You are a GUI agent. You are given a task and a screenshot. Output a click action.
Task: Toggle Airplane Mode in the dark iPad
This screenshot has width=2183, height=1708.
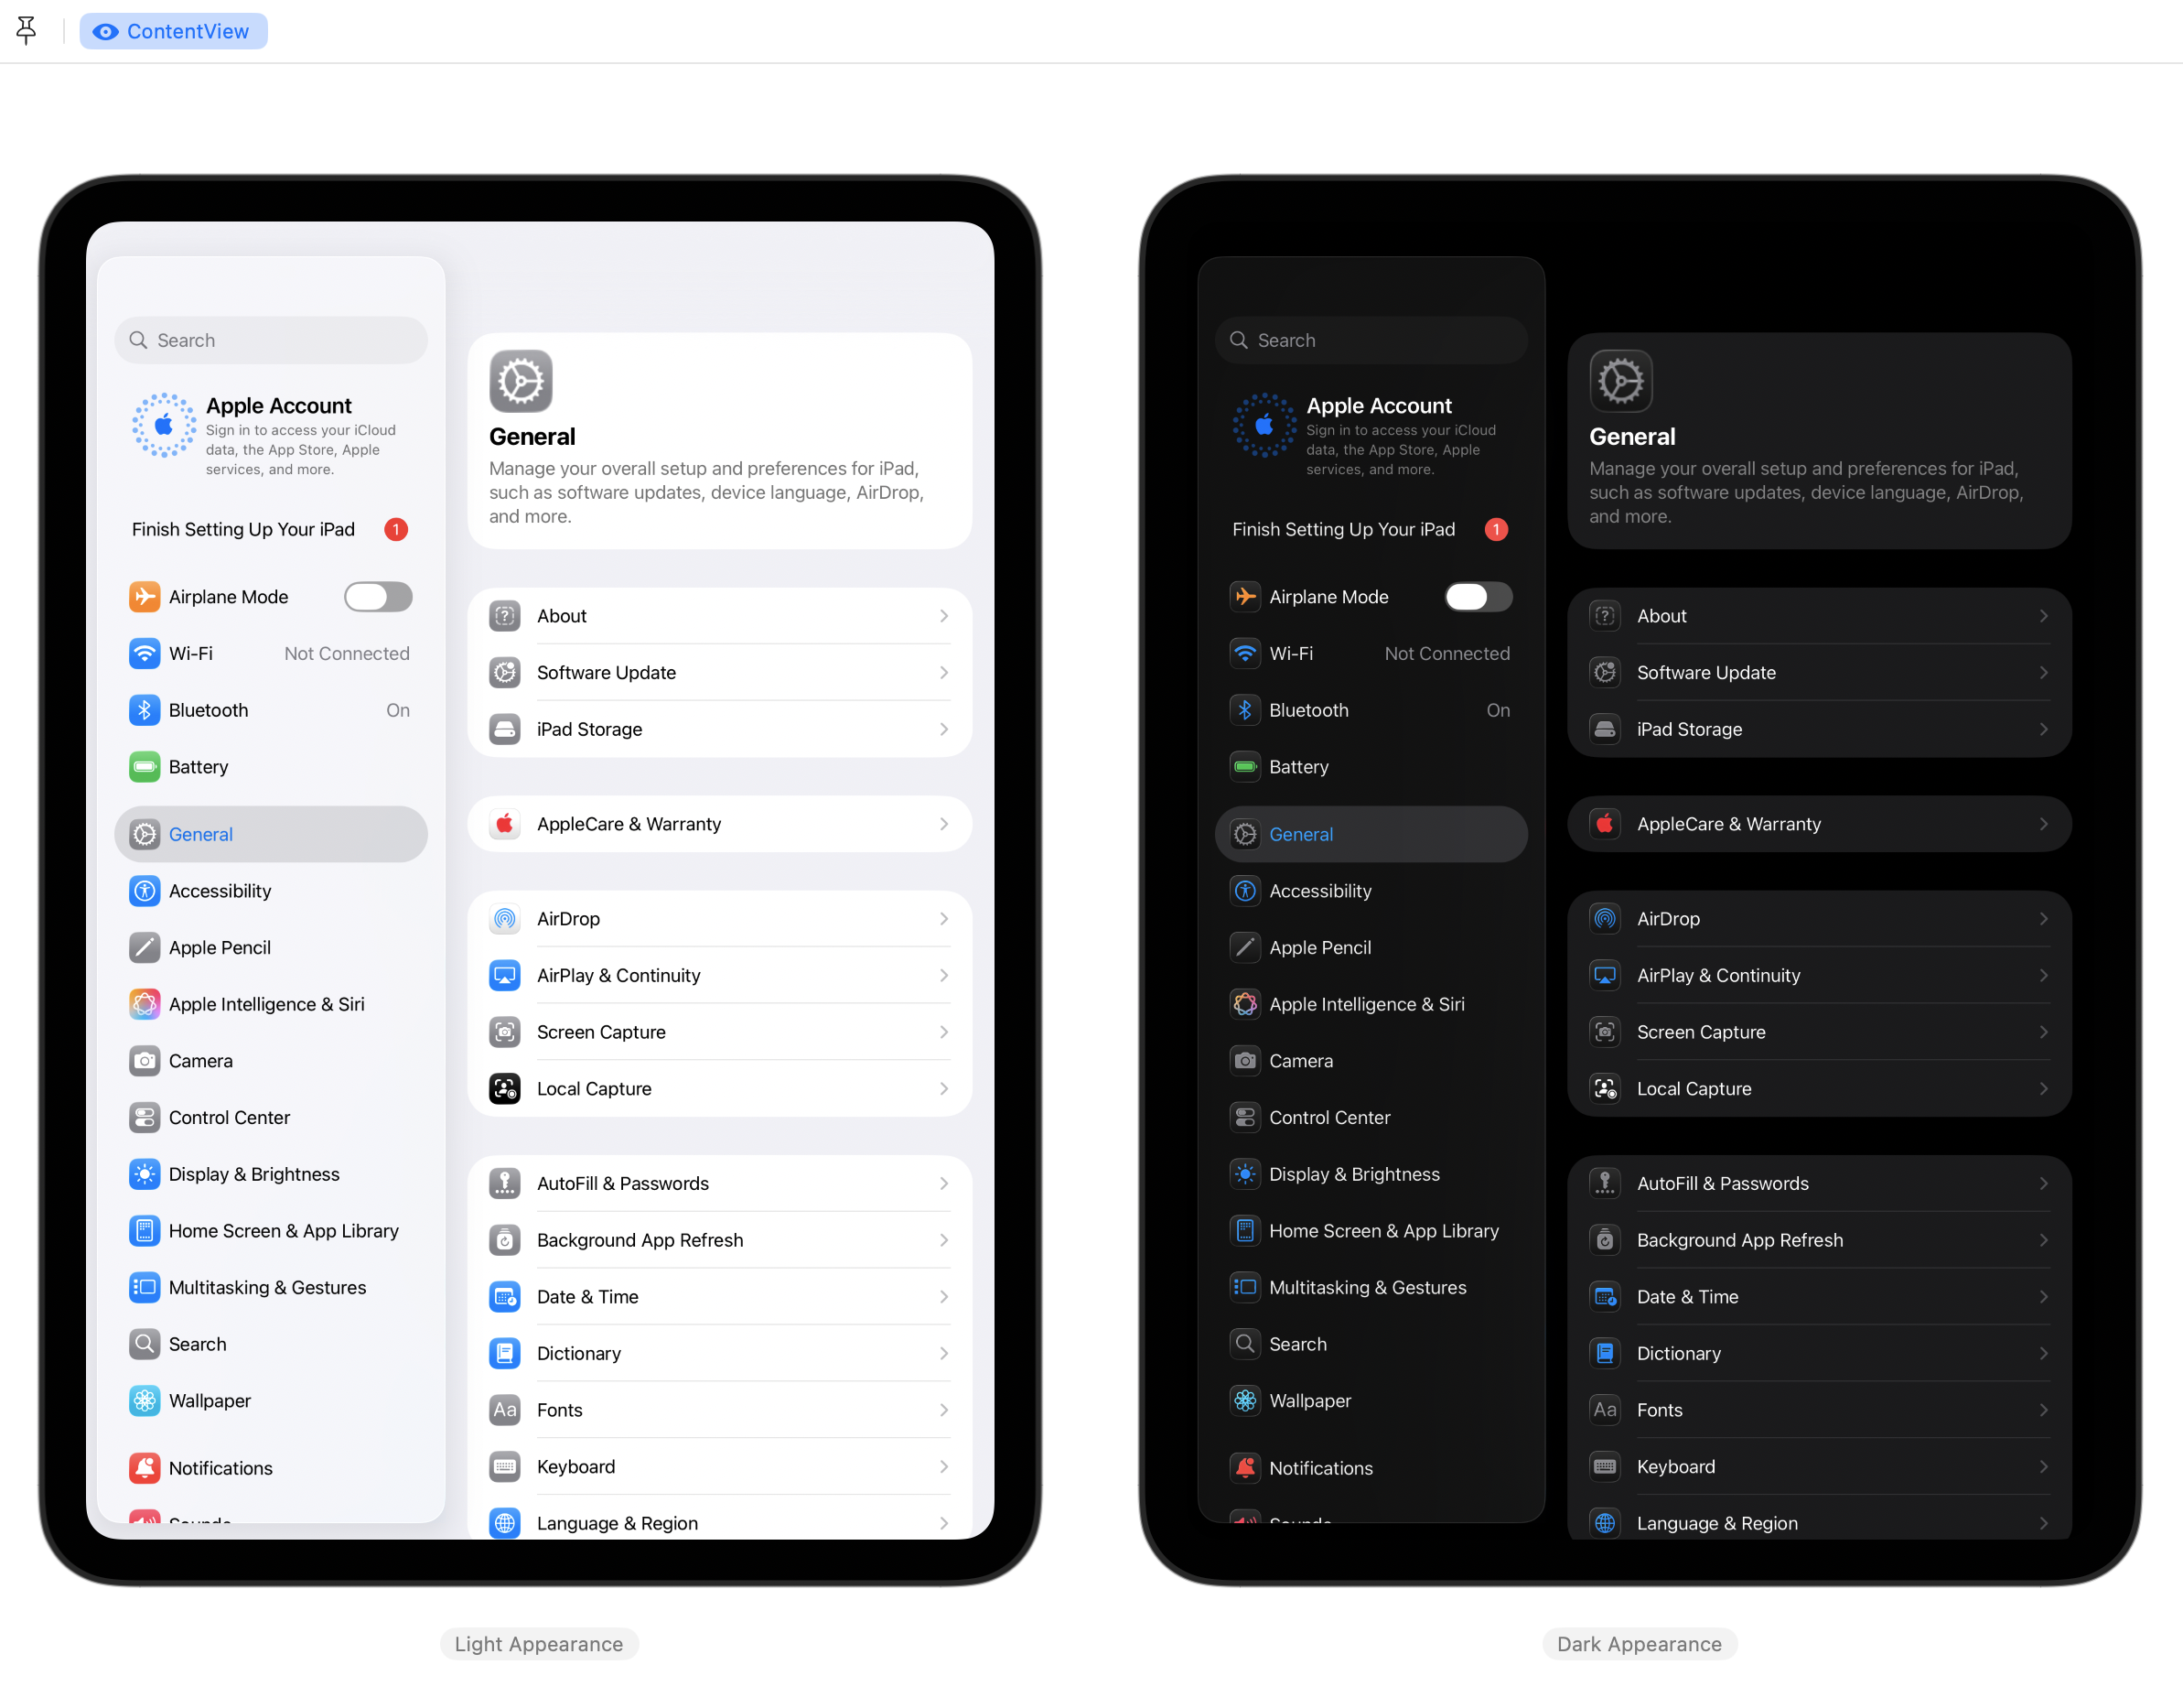pos(1479,597)
